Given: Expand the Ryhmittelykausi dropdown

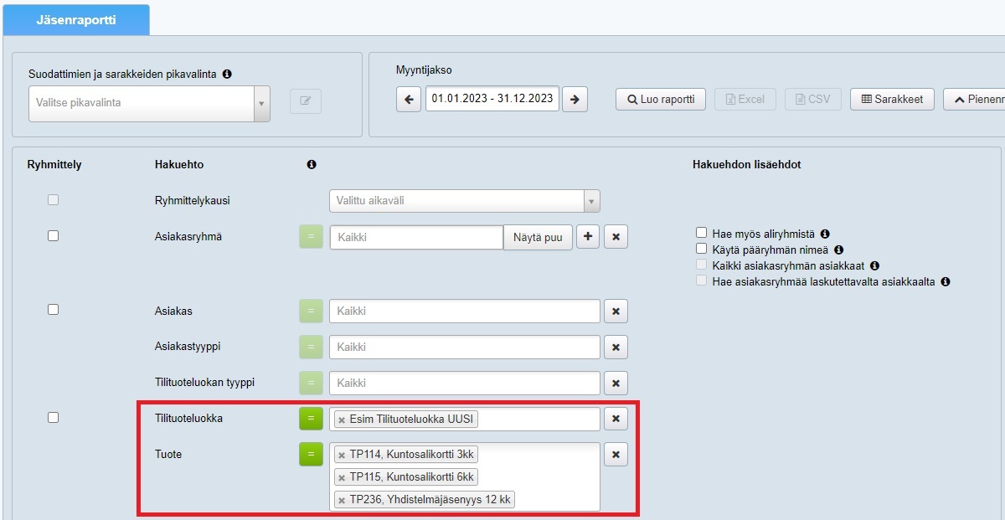Looking at the screenshot, I should coord(464,201).
